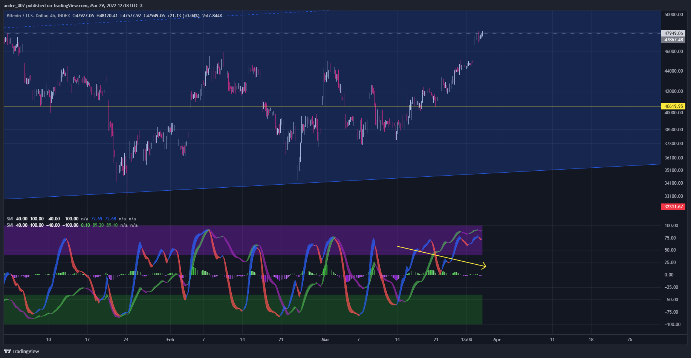Click the 10 date label on time axis
The width and height of the screenshot is (691, 358).
click(x=49, y=340)
